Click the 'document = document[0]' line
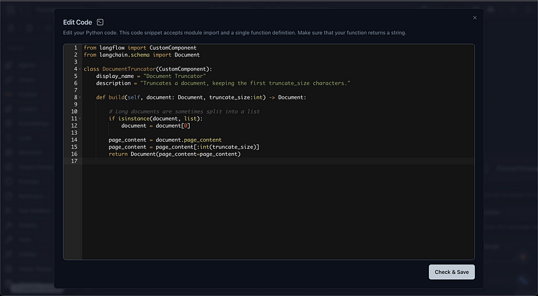538x296 pixels. [x=155, y=126]
